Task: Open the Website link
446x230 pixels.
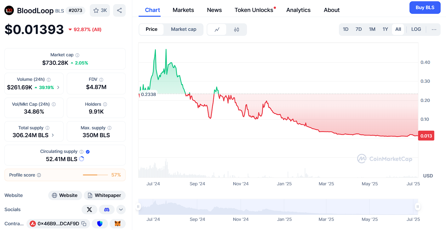Action: pos(65,195)
